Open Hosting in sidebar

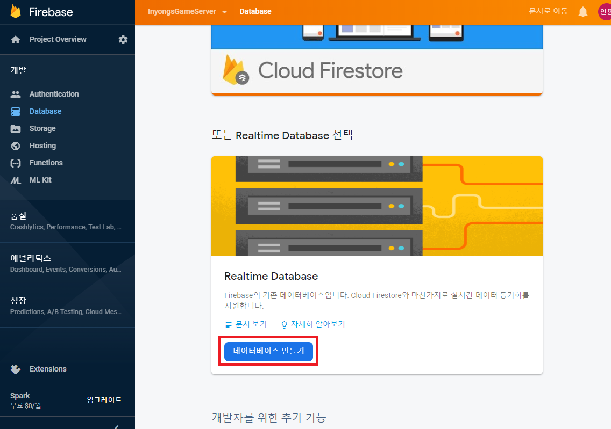[x=43, y=146]
